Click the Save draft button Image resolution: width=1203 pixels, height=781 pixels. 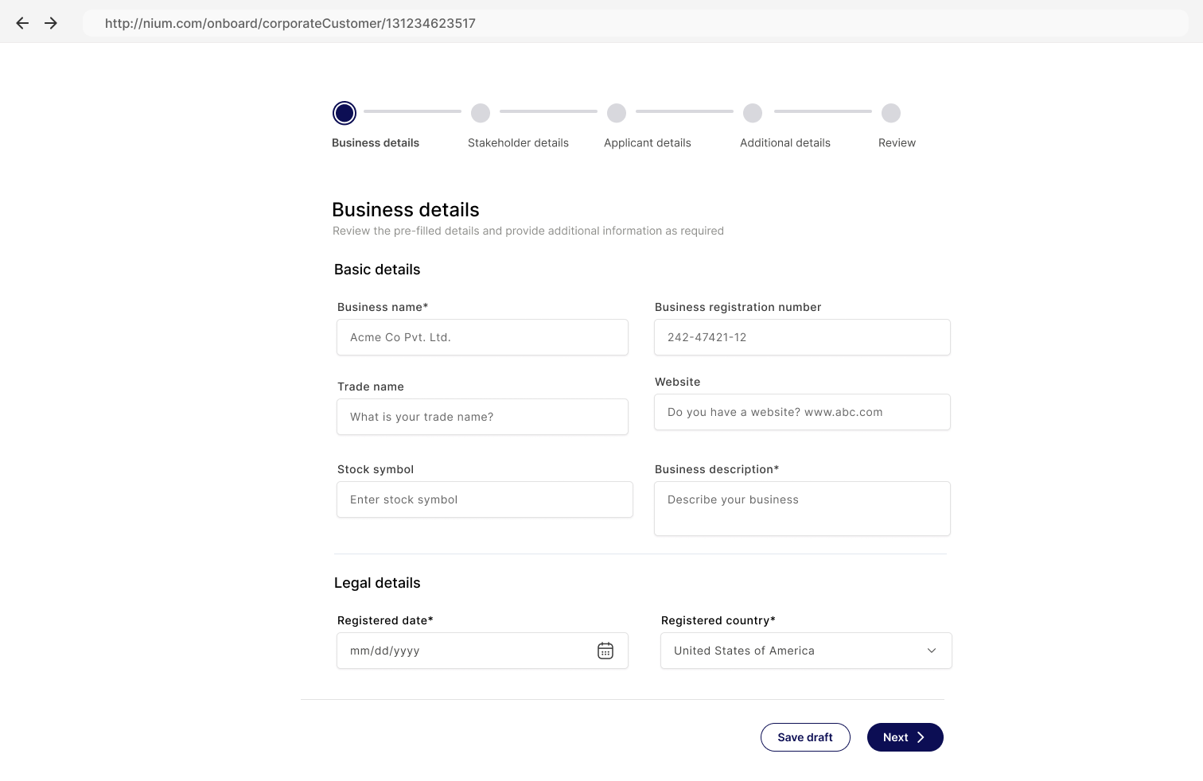pos(805,737)
